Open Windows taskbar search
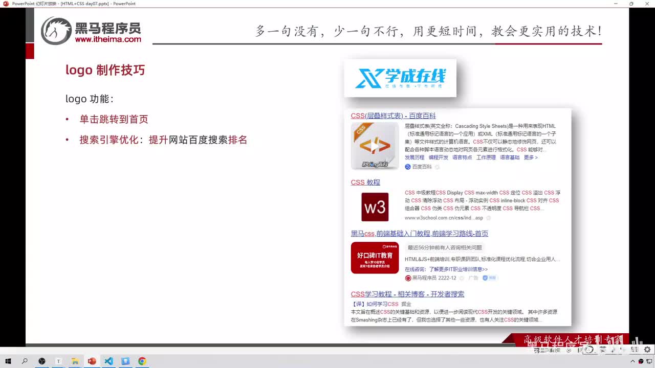Image resolution: width=655 pixels, height=368 pixels. [x=25, y=361]
